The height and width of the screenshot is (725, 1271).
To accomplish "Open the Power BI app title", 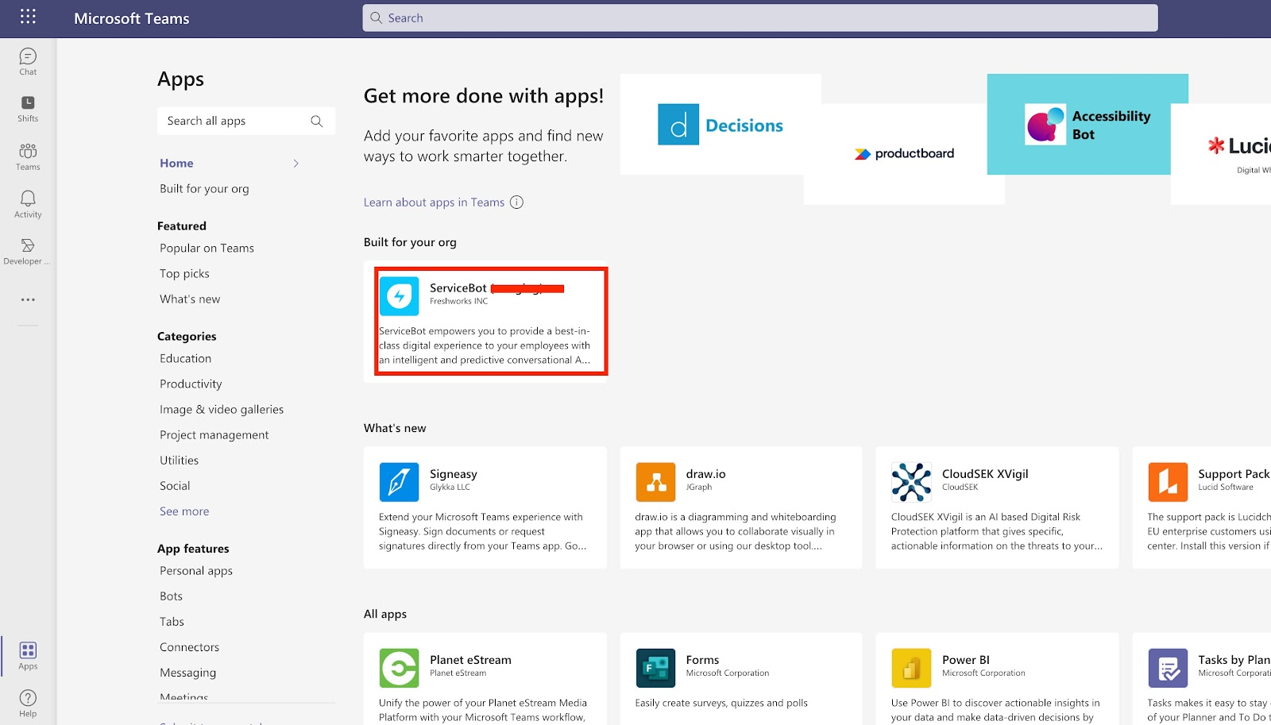I will click(x=966, y=660).
